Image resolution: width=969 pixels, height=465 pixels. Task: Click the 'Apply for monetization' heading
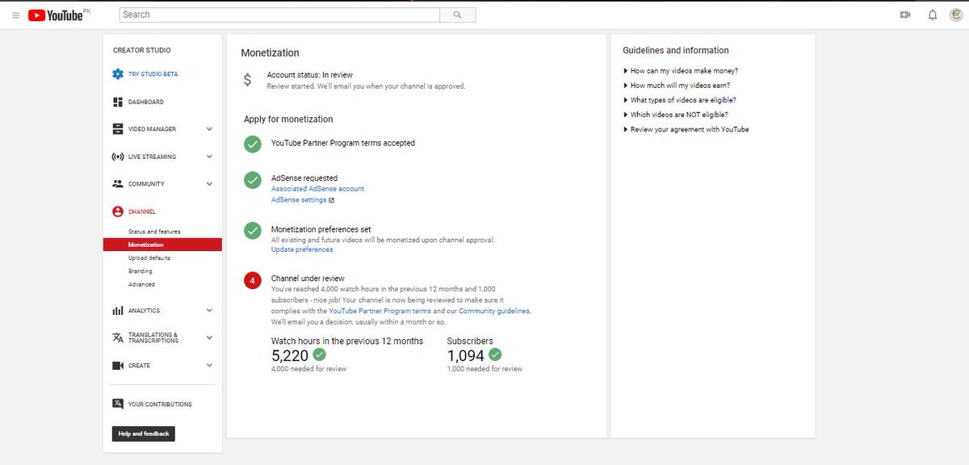tap(288, 119)
